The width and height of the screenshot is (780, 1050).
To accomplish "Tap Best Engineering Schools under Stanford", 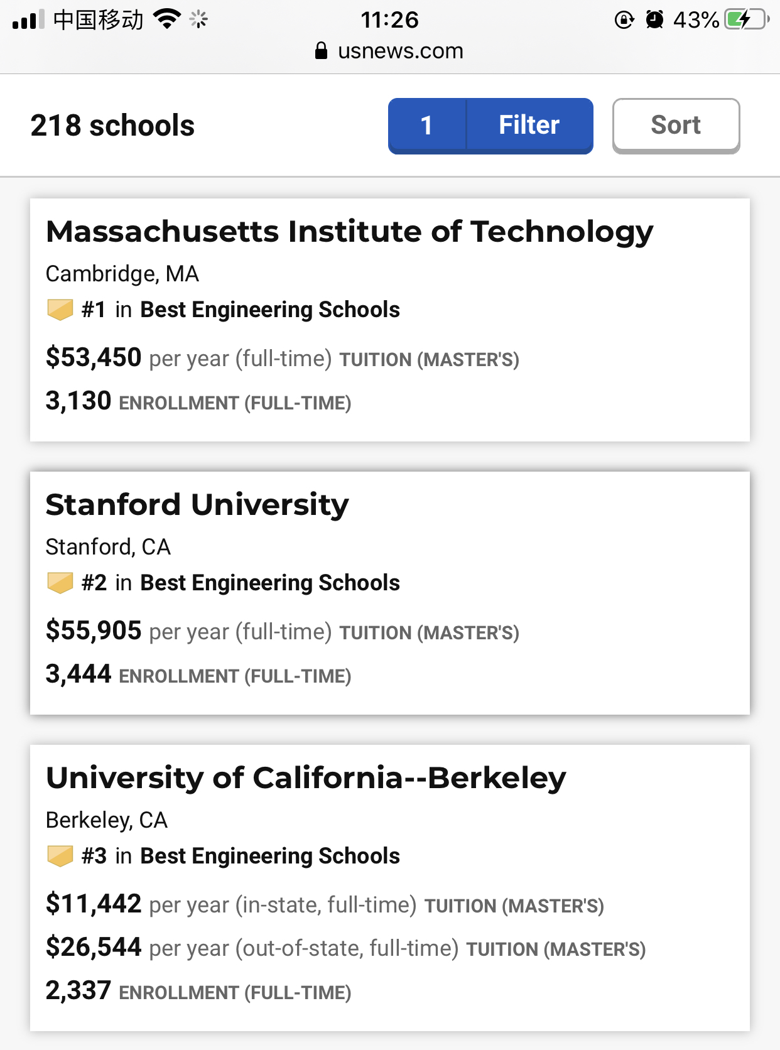I will click(x=270, y=583).
